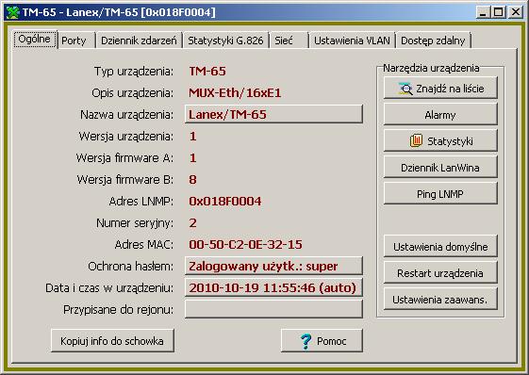Open the Alarmy device tool
The width and height of the screenshot is (529, 375).
click(x=440, y=115)
